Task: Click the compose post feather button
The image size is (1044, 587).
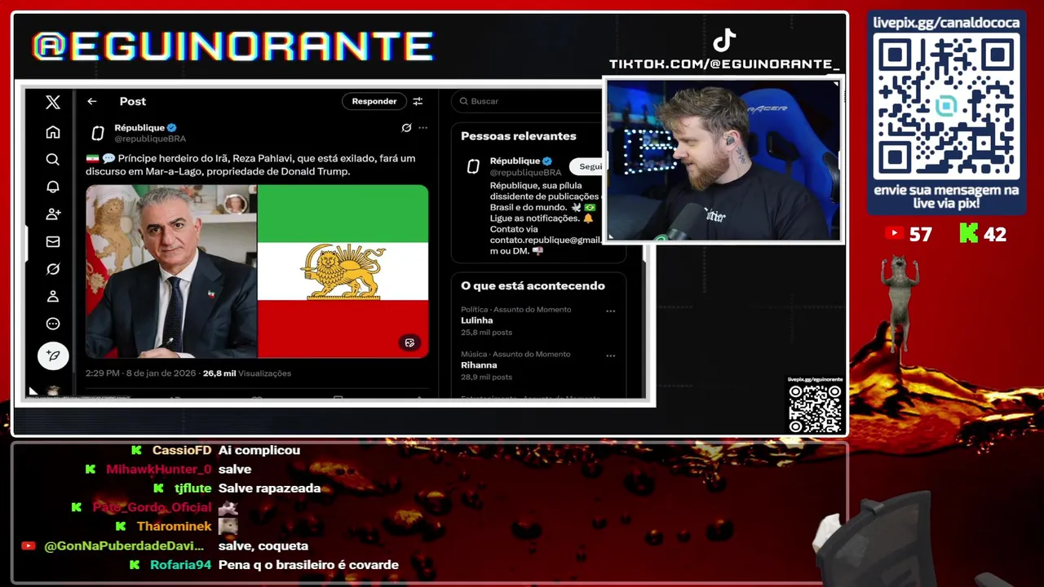Action: click(x=53, y=355)
